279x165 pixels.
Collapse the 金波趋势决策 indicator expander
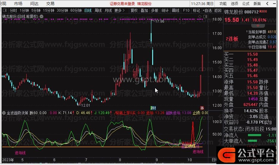4,113
